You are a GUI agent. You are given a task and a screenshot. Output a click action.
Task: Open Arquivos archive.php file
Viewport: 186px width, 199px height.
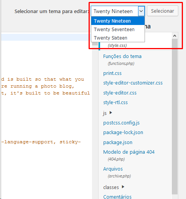(x=113, y=169)
